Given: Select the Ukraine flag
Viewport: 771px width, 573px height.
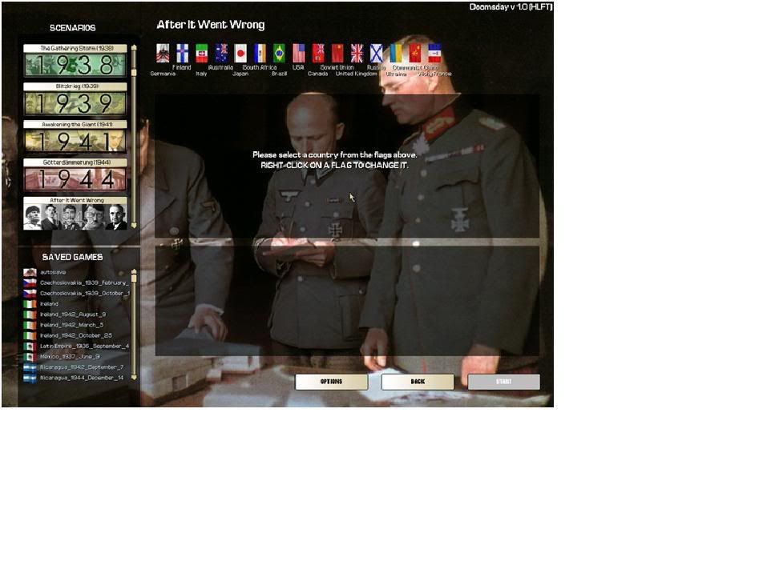Looking at the screenshot, I should [396, 54].
